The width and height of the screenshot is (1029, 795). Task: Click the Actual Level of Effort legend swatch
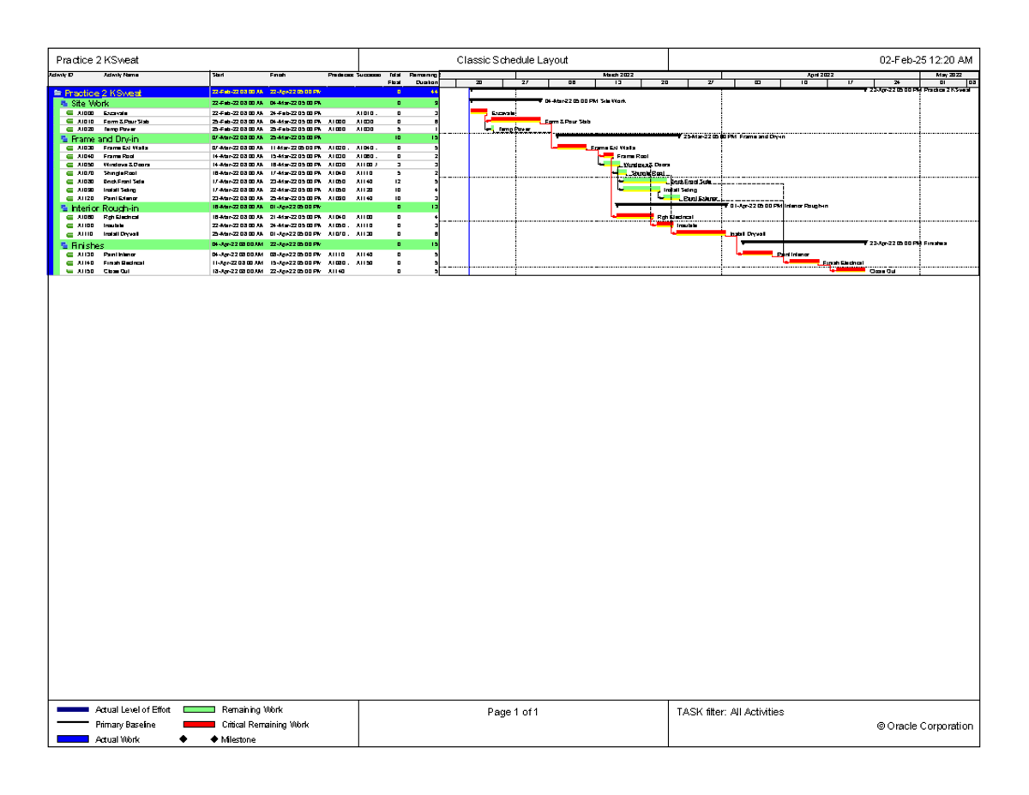(x=73, y=710)
